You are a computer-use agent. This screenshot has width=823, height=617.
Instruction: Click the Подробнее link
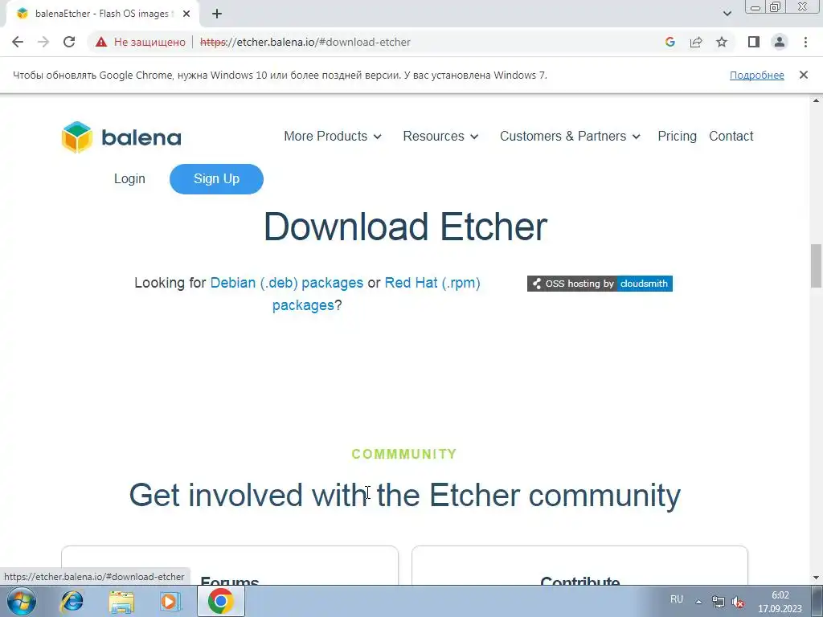coord(757,75)
